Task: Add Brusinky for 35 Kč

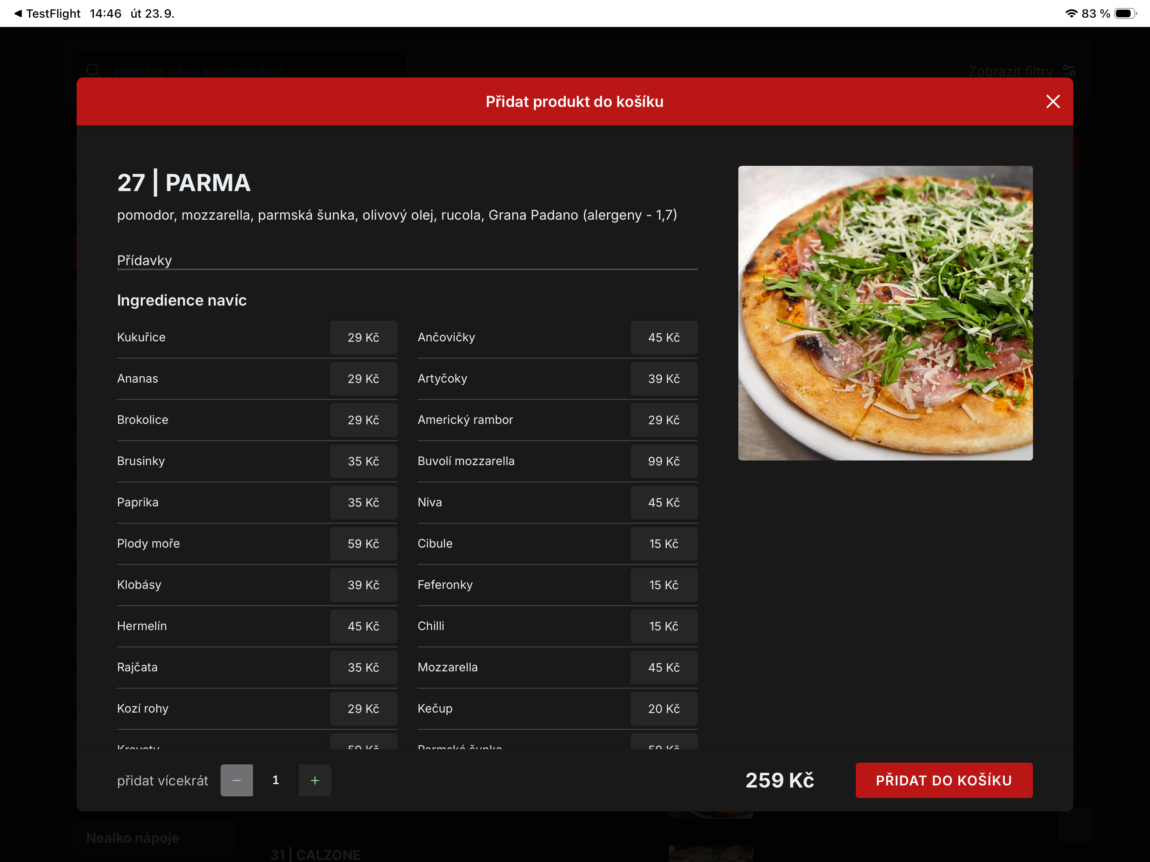Action: (x=363, y=461)
